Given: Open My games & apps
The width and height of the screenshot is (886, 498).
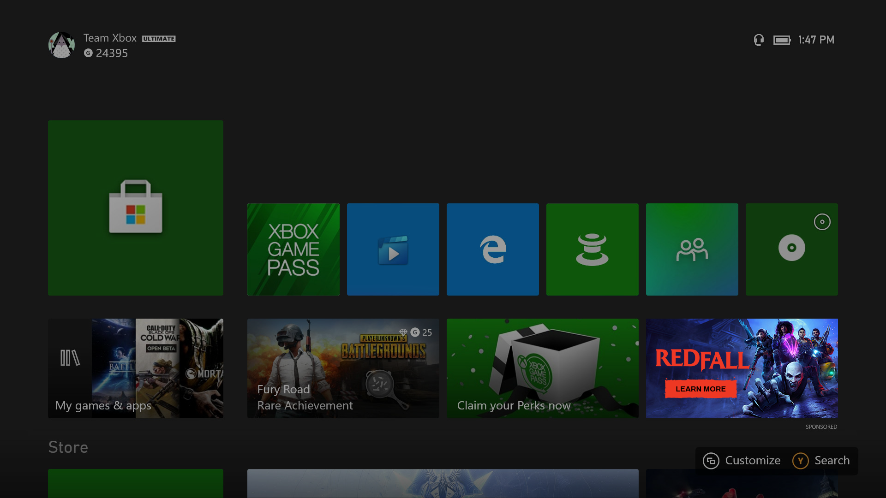Looking at the screenshot, I should 135,368.
